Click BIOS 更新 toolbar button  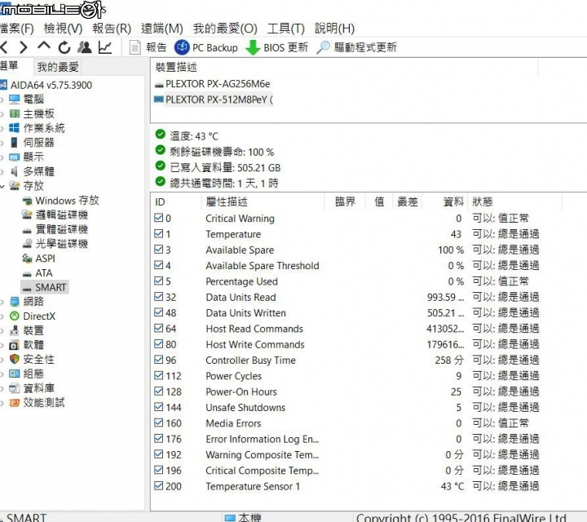277,47
